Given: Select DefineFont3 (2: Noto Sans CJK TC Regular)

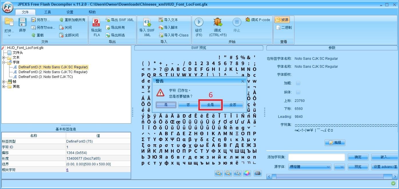Looking at the screenshot, I should [x=53, y=72].
